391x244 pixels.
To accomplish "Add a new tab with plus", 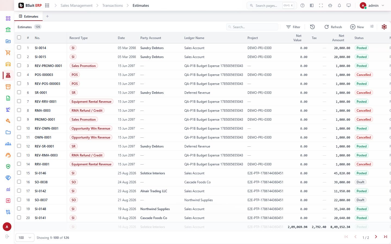I will coord(47,16).
